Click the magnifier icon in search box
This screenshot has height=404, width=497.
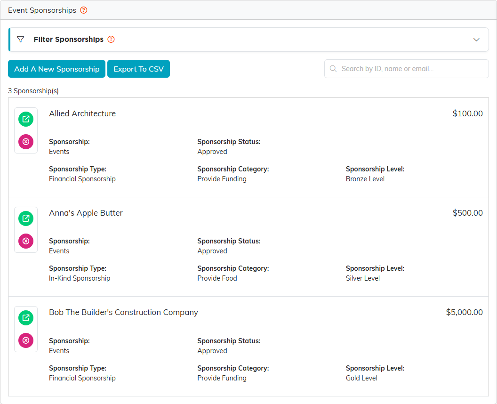pos(333,69)
